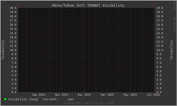Select the chart title 'Reno/Tahoe Intl [KRNO] Visibility'
Viewport: 177px width, 106px height.
[88, 5]
